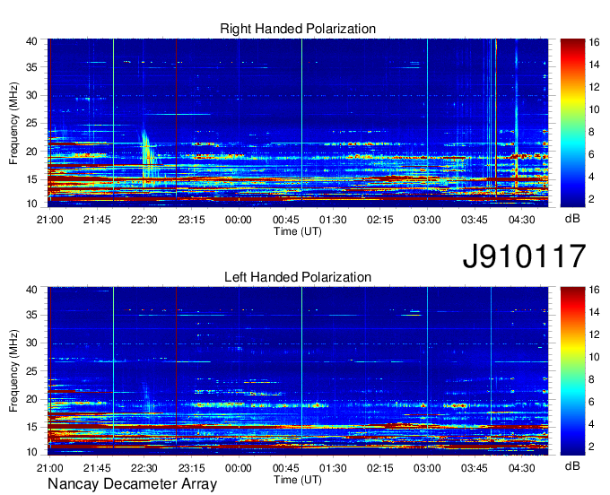Click the 21:45 time tick of the lower plot
Screen dimensions: 610x495
click(x=97, y=468)
